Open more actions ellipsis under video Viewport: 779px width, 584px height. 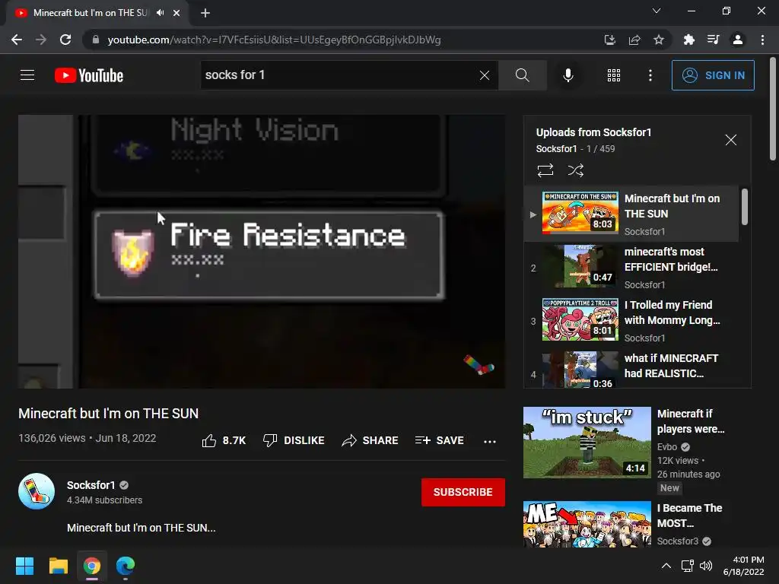click(490, 441)
